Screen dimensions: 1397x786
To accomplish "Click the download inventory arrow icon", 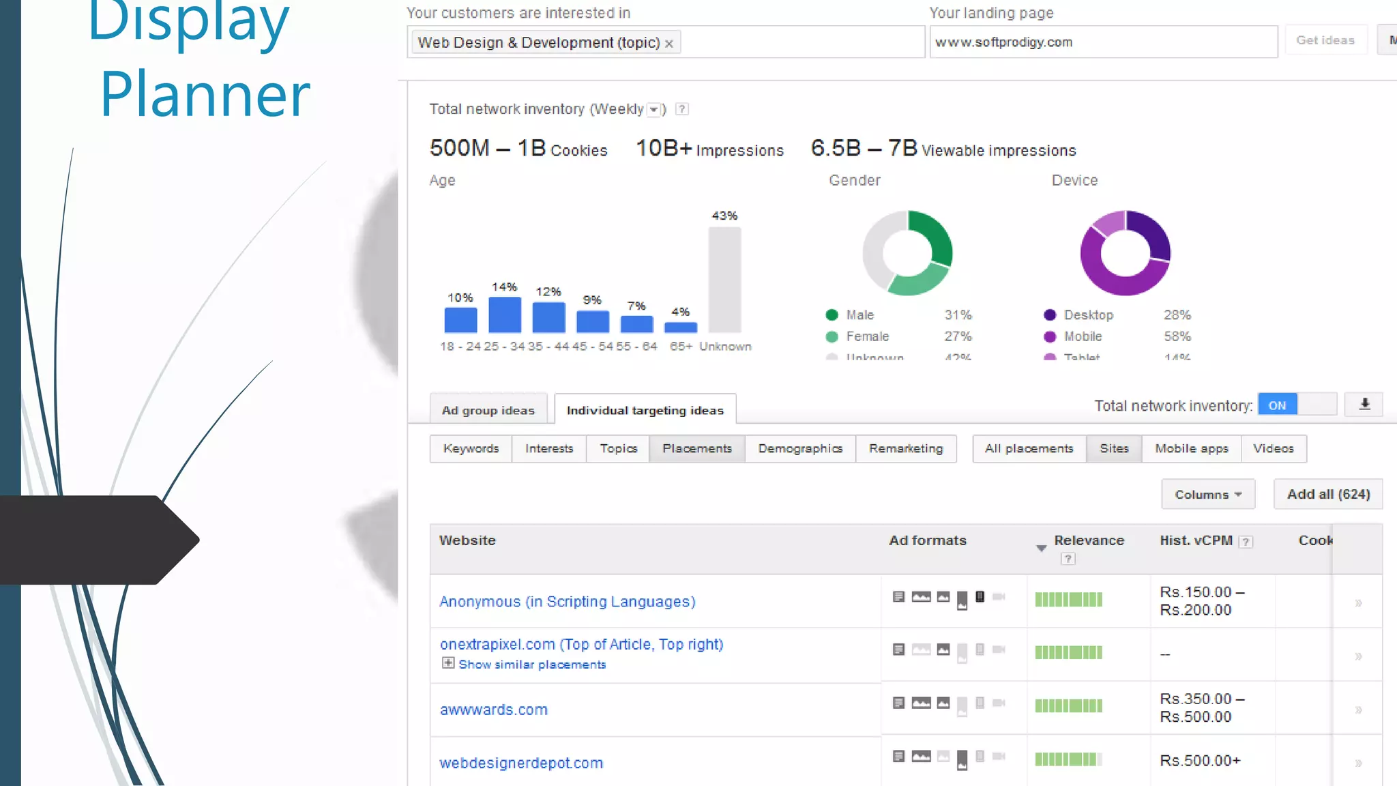I will tap(1364, 405).
